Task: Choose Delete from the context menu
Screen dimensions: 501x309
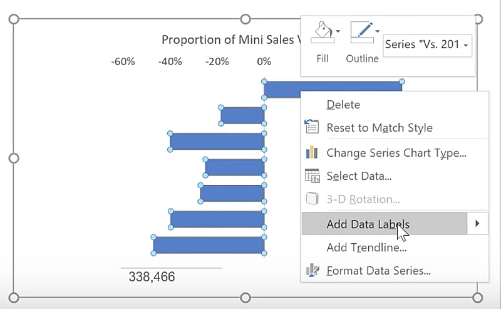Action: coord(343,105)
